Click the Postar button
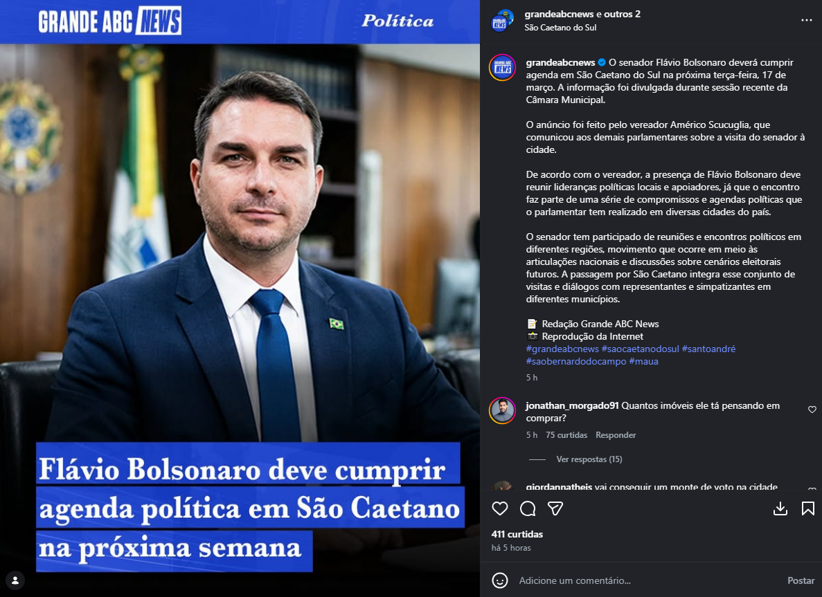This screenshot has height=597, width=822. pyautogui.click(x=801, y=580)
